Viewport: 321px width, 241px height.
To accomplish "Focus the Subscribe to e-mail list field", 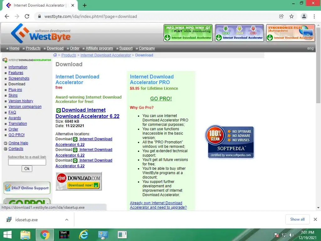I will [27, 162].
